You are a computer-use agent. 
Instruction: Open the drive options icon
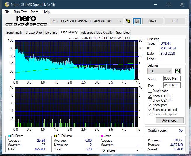(x=128, y=21)
